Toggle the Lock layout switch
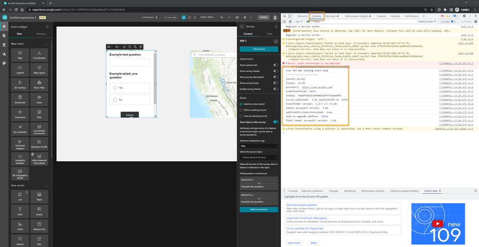Viewport: 479px width, 247px height. 157,17
